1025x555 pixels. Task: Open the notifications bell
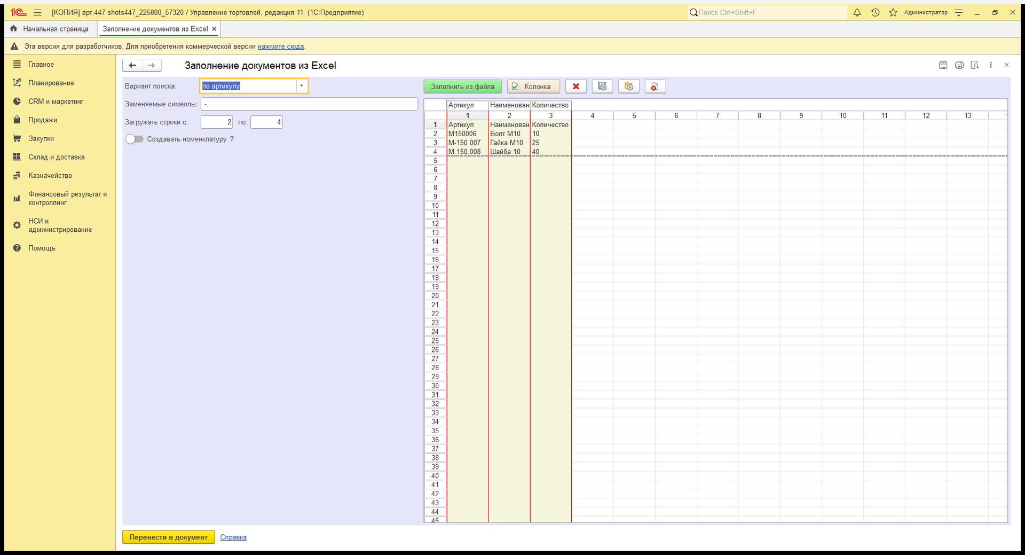tap(857, 12)
